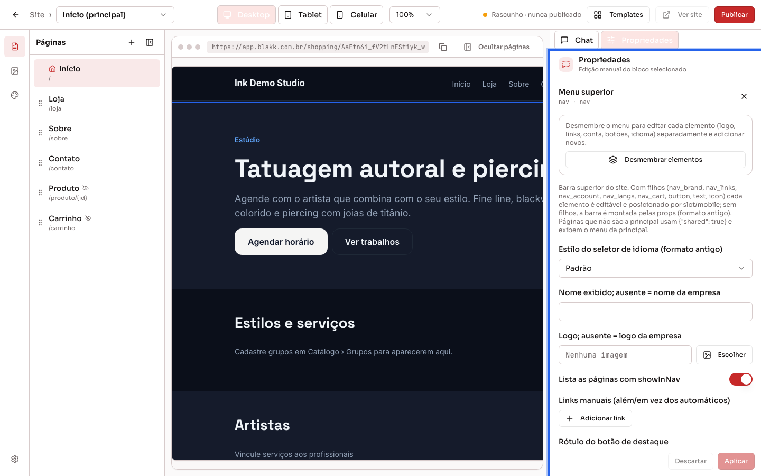The width and height of the screenshot is (761, 476).
Task: Click the 'Nome exibido' text field
Action: pos(655,312)
